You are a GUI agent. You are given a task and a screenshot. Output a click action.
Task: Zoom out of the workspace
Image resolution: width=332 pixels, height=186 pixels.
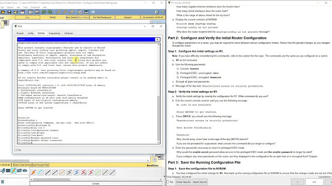coord(72,12)
